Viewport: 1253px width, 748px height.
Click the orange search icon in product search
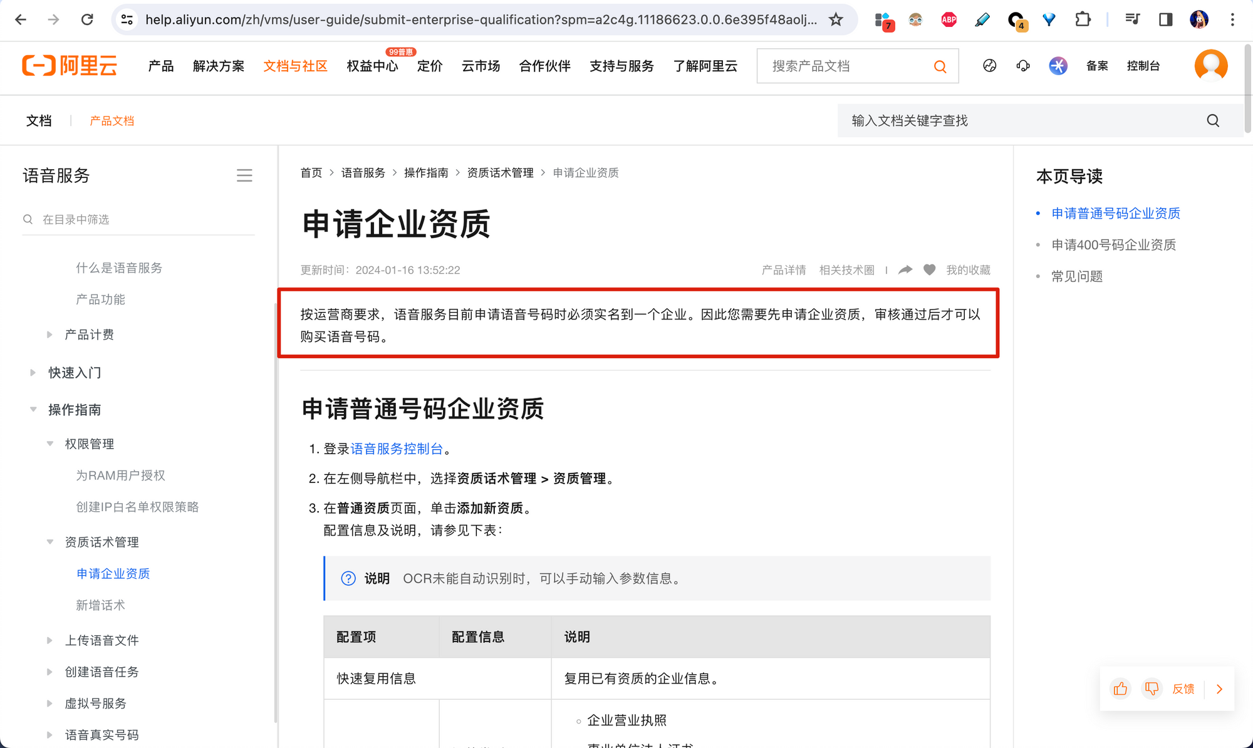tap(940, 66)
